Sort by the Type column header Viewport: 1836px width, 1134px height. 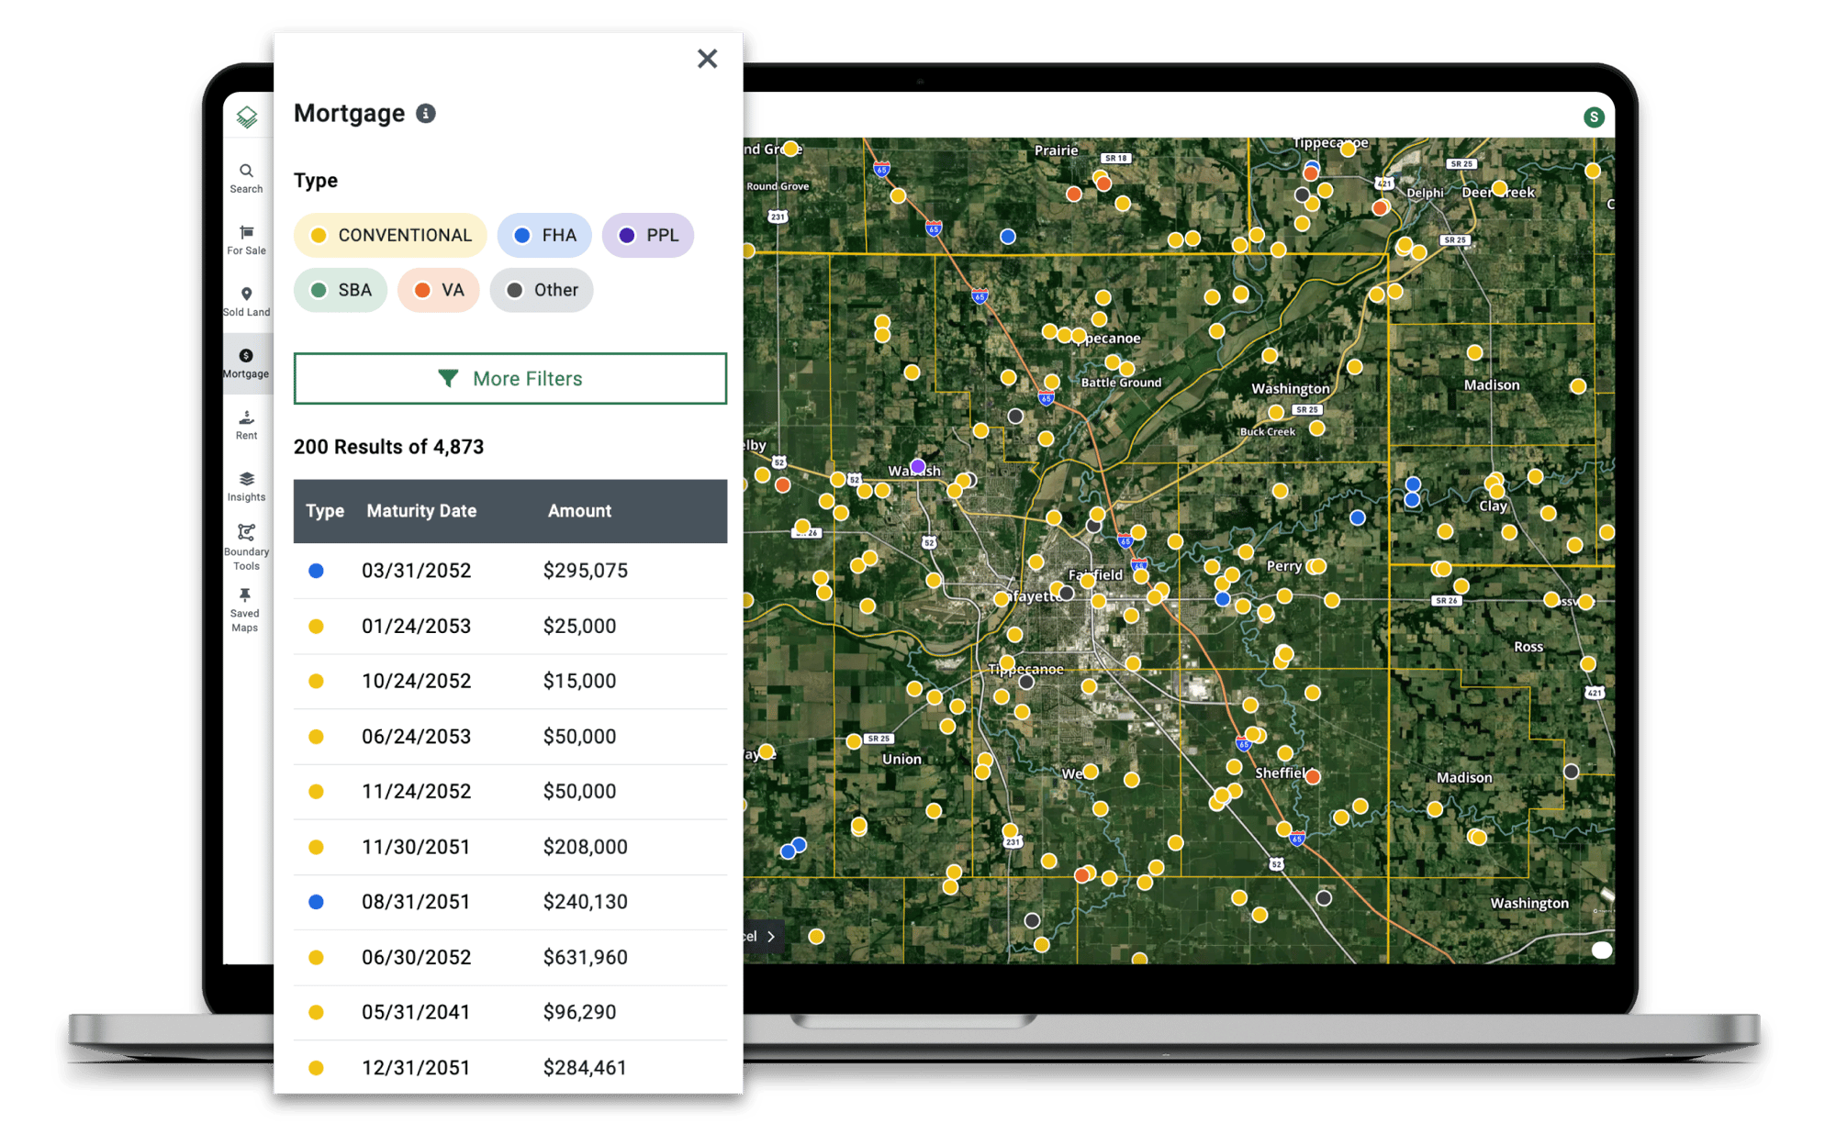(325, 511)
